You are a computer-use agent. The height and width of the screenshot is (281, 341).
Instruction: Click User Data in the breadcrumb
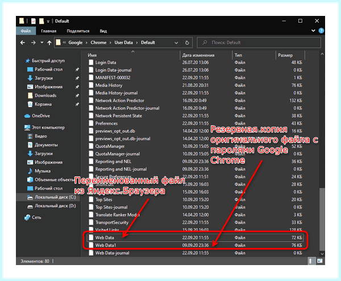pos(123,43)
